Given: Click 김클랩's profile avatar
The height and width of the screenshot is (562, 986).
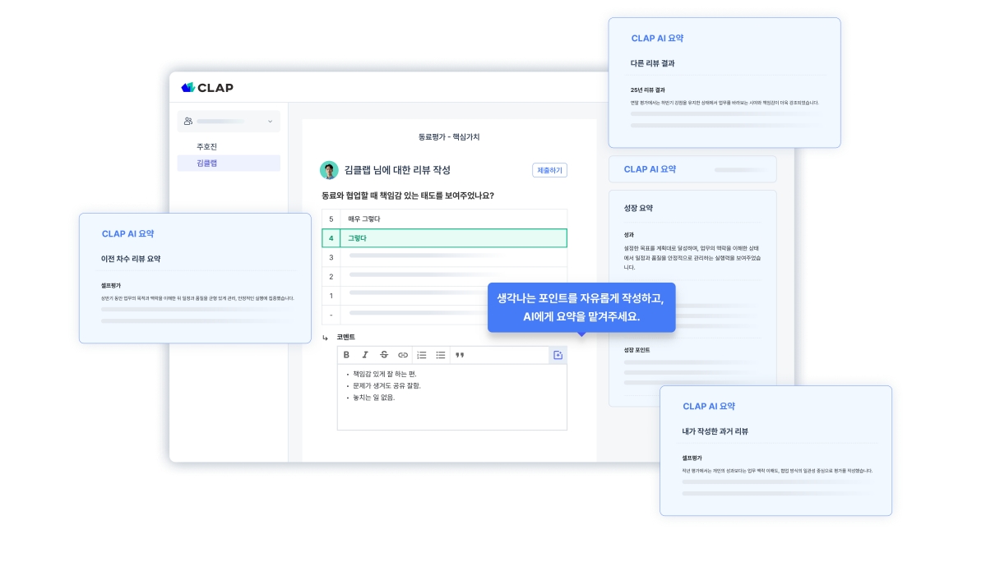Looking at the screenshot, I should (329, 170).
